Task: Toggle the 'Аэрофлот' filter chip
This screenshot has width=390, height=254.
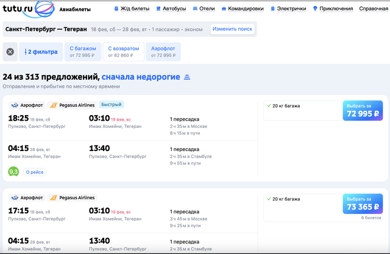Action: click(163, 52)
